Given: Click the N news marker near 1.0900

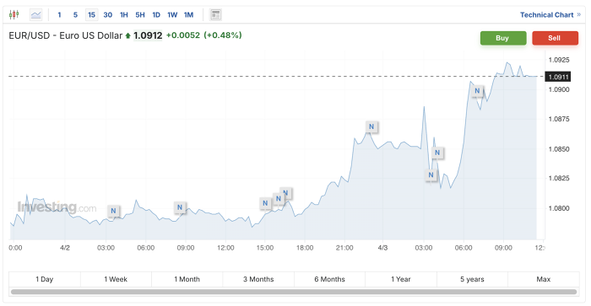Looking at the screenshot, I should (x=477, y=91).
